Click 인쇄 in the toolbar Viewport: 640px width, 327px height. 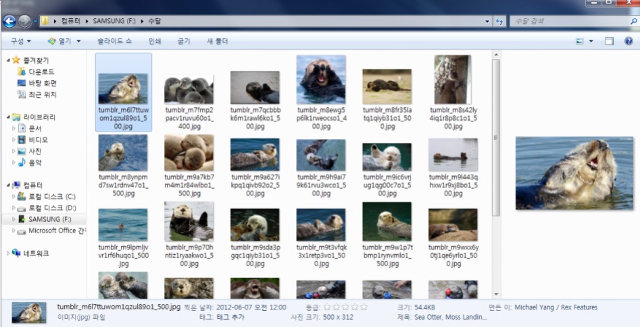(x=155, y=41)
